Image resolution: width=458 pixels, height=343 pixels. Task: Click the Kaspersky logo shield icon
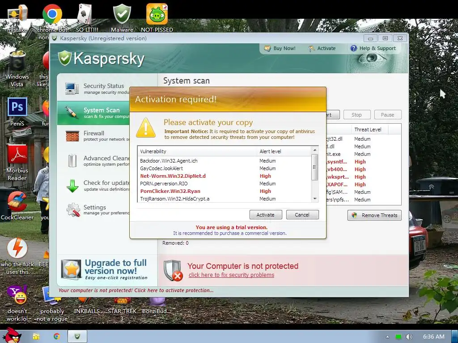(x=64, y=58)
